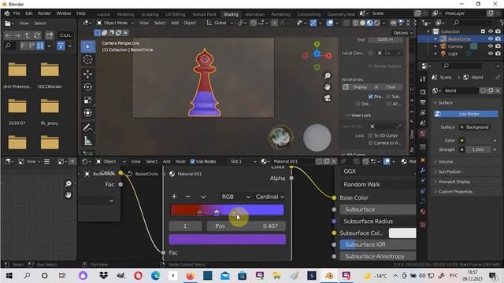Click the Subsurface slider field
The height and width of the screenshot is (283, 504).
pos(378,210)
